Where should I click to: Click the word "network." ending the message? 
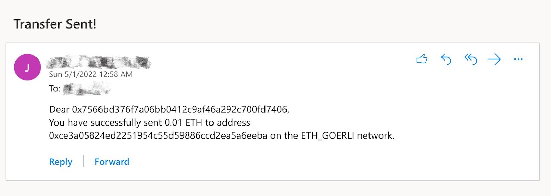coord(376,136)
